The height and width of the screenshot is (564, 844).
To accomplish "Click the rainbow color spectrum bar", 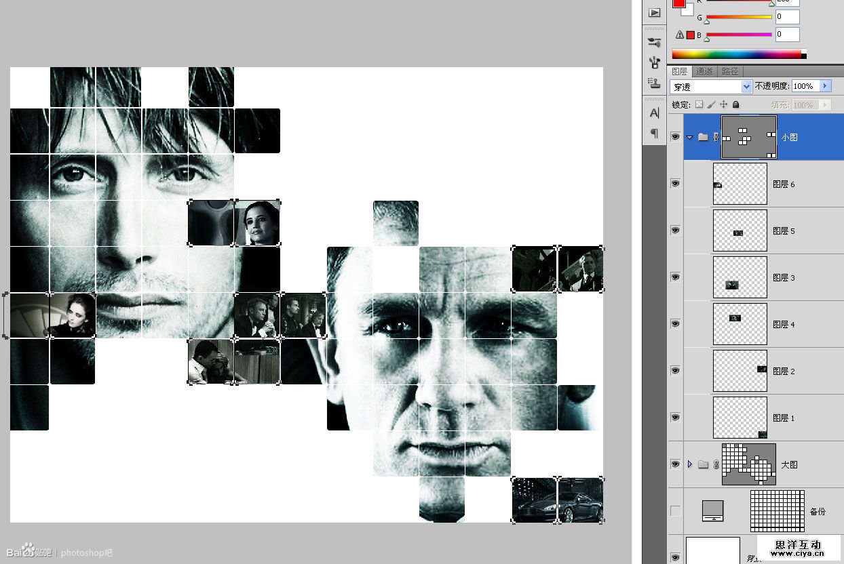I will click(x=736, y=54).
